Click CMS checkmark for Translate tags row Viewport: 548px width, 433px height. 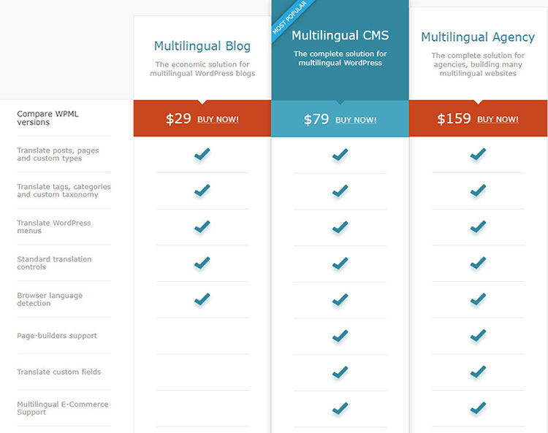point(340,191)
